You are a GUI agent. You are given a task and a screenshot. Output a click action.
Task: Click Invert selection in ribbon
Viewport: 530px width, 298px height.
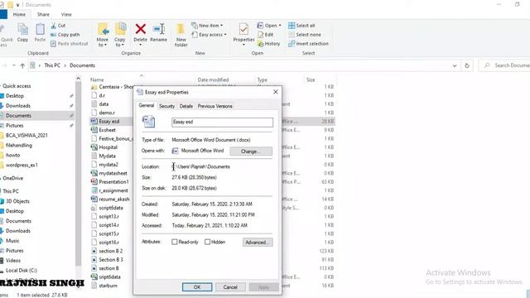[308, 44]
